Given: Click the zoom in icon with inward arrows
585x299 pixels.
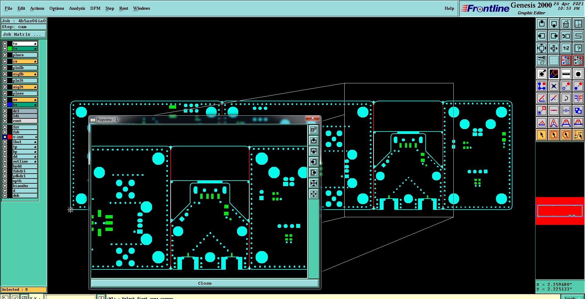Looking at the screenshot, I should [x=542, y=48].
